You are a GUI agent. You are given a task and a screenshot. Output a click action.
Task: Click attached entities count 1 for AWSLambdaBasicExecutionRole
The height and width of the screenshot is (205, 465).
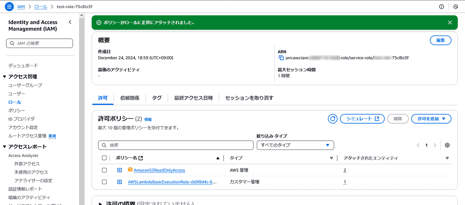[345, 182]
